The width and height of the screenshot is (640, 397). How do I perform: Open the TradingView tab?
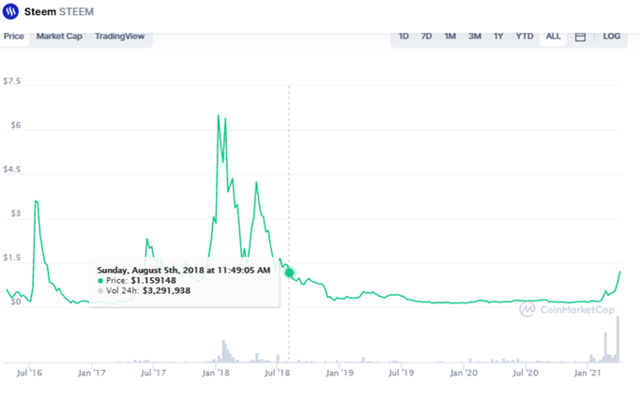pyautogui.click(x=119, y=37)
